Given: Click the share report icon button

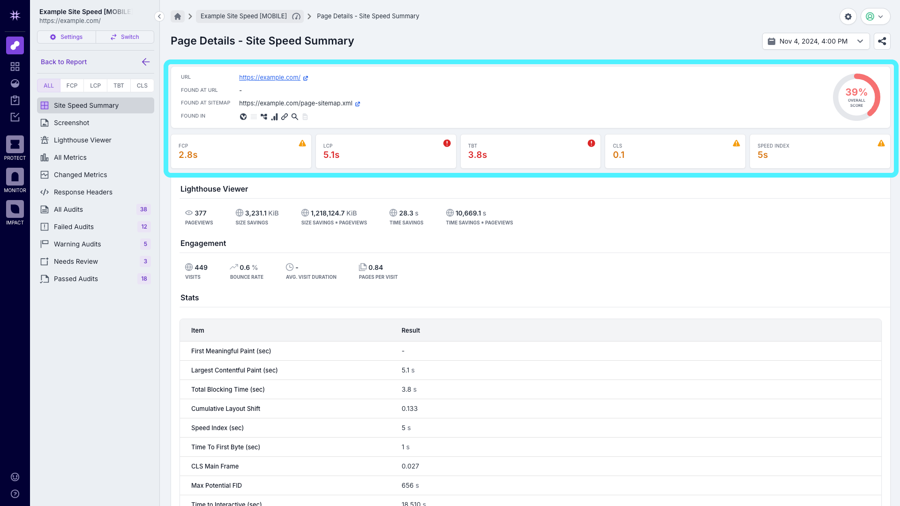Looking at the screenshot, I should (x=882, y=41).
